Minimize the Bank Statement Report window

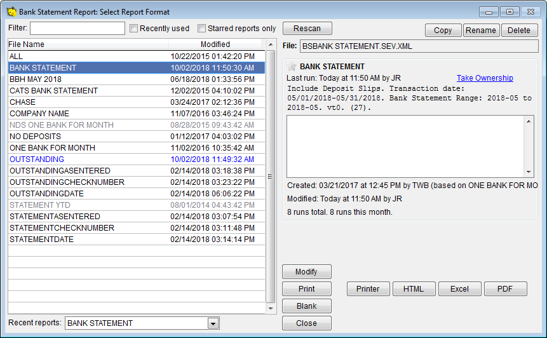point(489,12)
